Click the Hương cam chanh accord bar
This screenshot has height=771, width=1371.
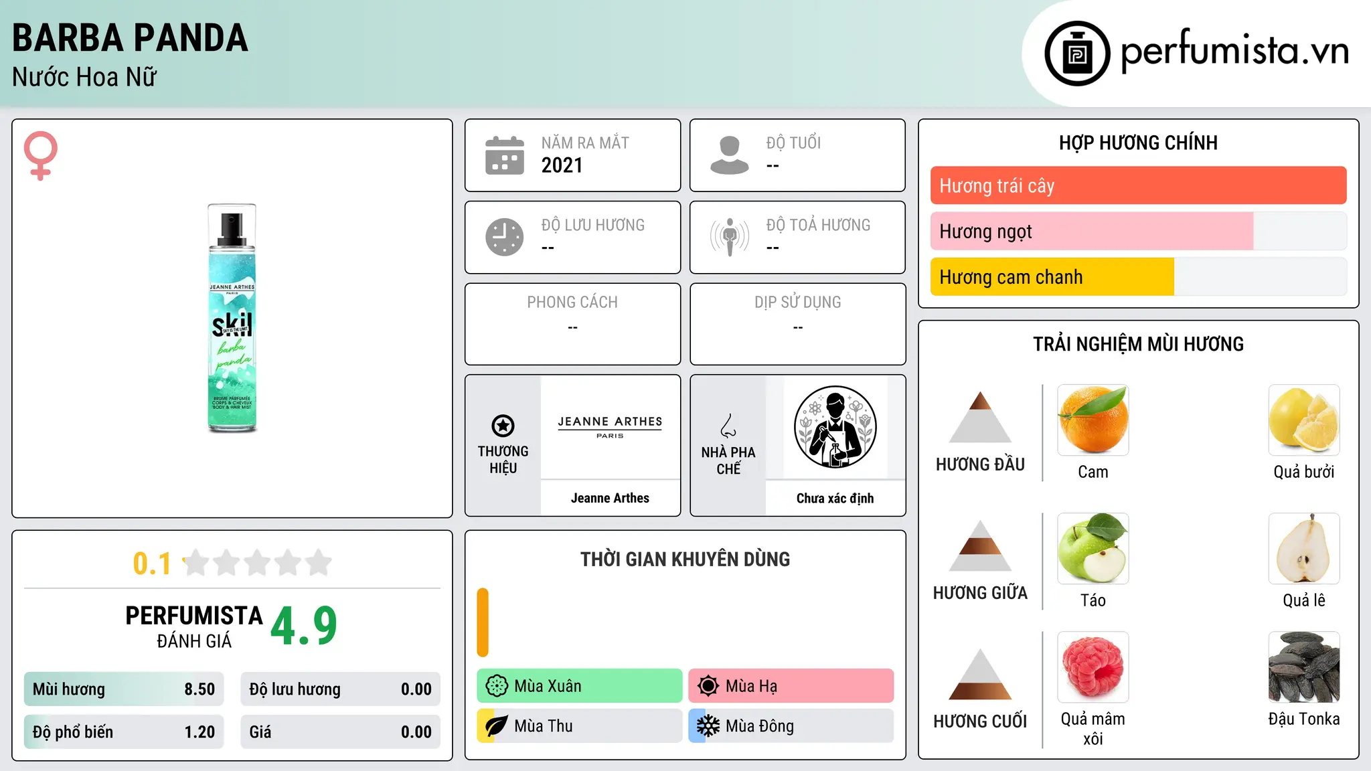[x=1138, y=276]
